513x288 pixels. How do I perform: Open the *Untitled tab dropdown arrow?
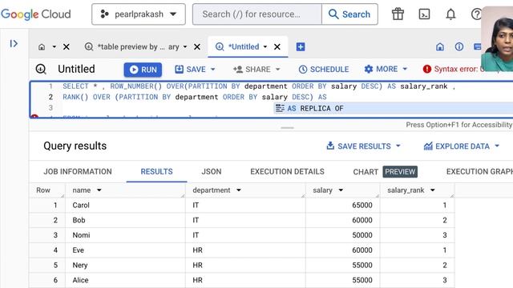click(x=265, y=46)
